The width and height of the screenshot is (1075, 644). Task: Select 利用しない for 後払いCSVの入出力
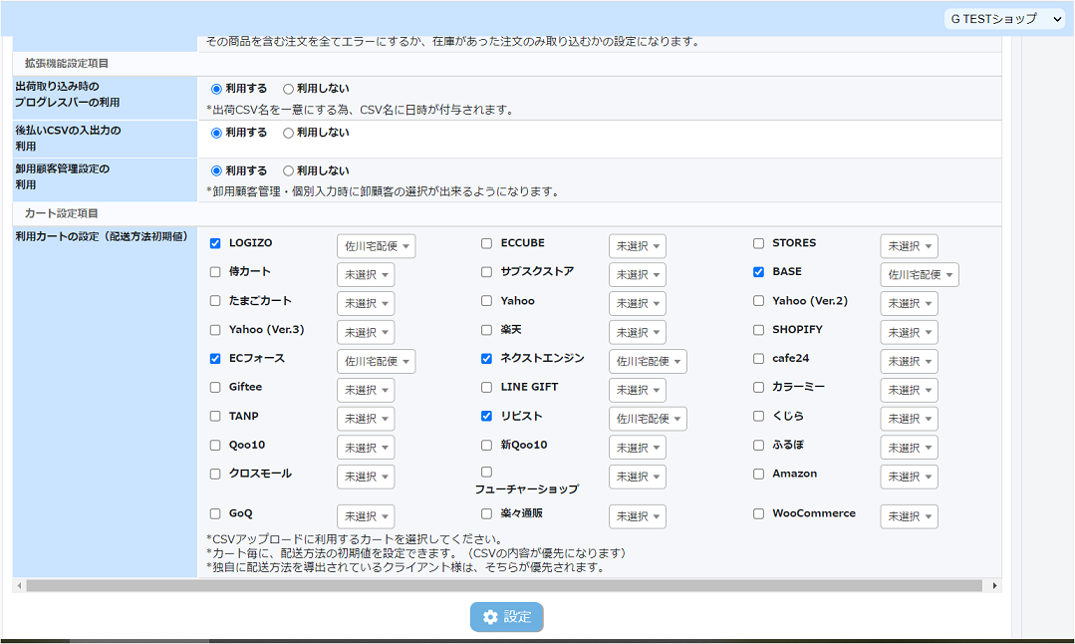pos(288,133)
